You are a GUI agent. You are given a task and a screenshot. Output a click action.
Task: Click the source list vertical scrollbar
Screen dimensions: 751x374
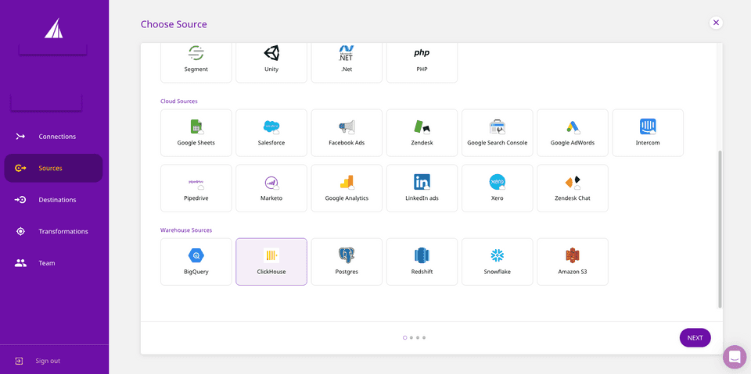pos(720,226)
